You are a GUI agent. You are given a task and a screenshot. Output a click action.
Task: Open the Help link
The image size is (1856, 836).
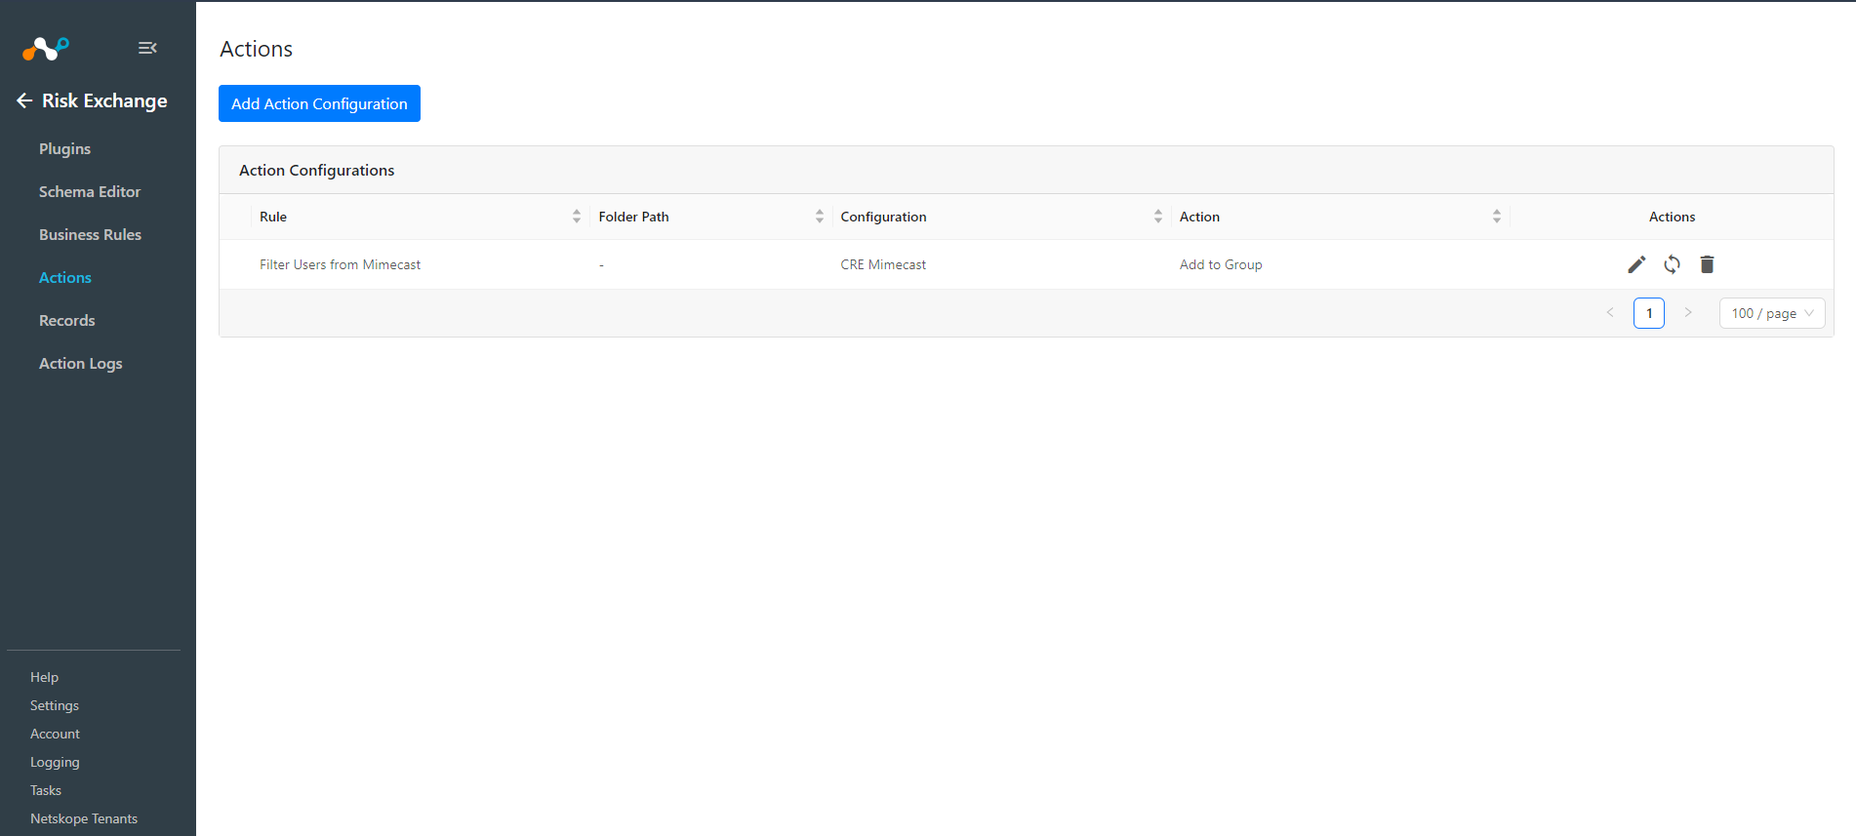(x=44, y=677)
